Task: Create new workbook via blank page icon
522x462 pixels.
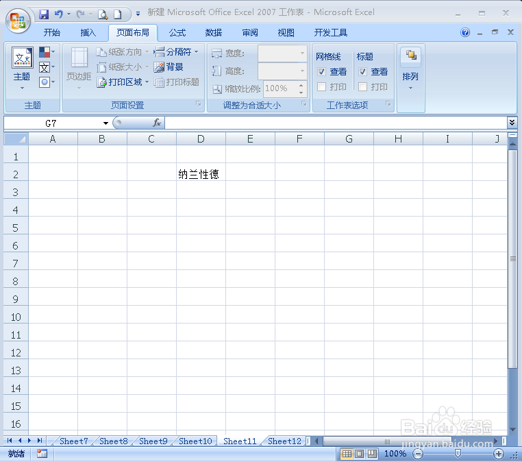Action: [118, 14]
